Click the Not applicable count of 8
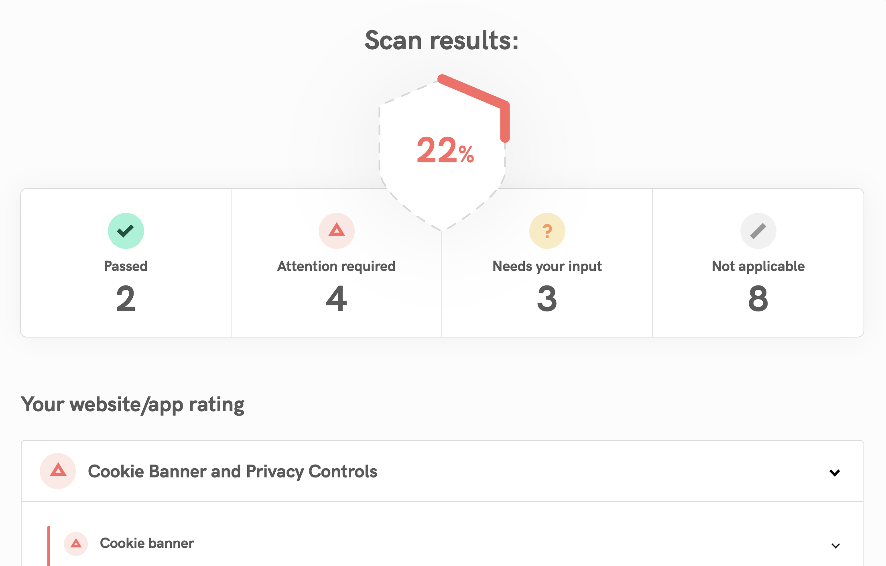This screenshot has width=886, height=566. (x=758, y=299)
